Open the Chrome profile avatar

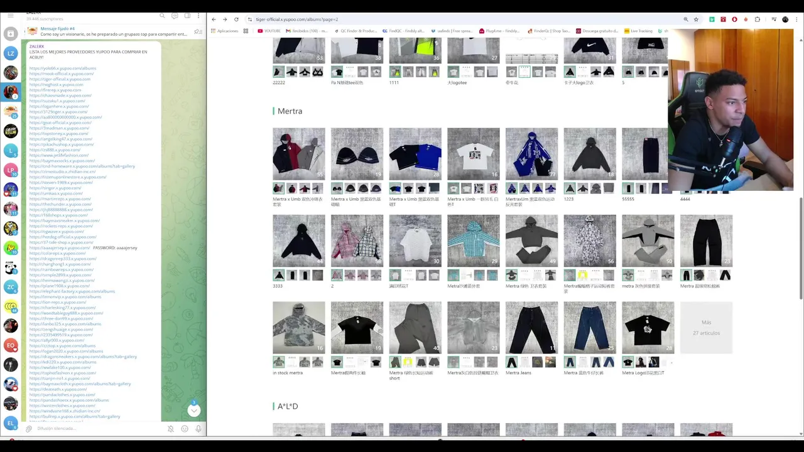click(785, 19)
